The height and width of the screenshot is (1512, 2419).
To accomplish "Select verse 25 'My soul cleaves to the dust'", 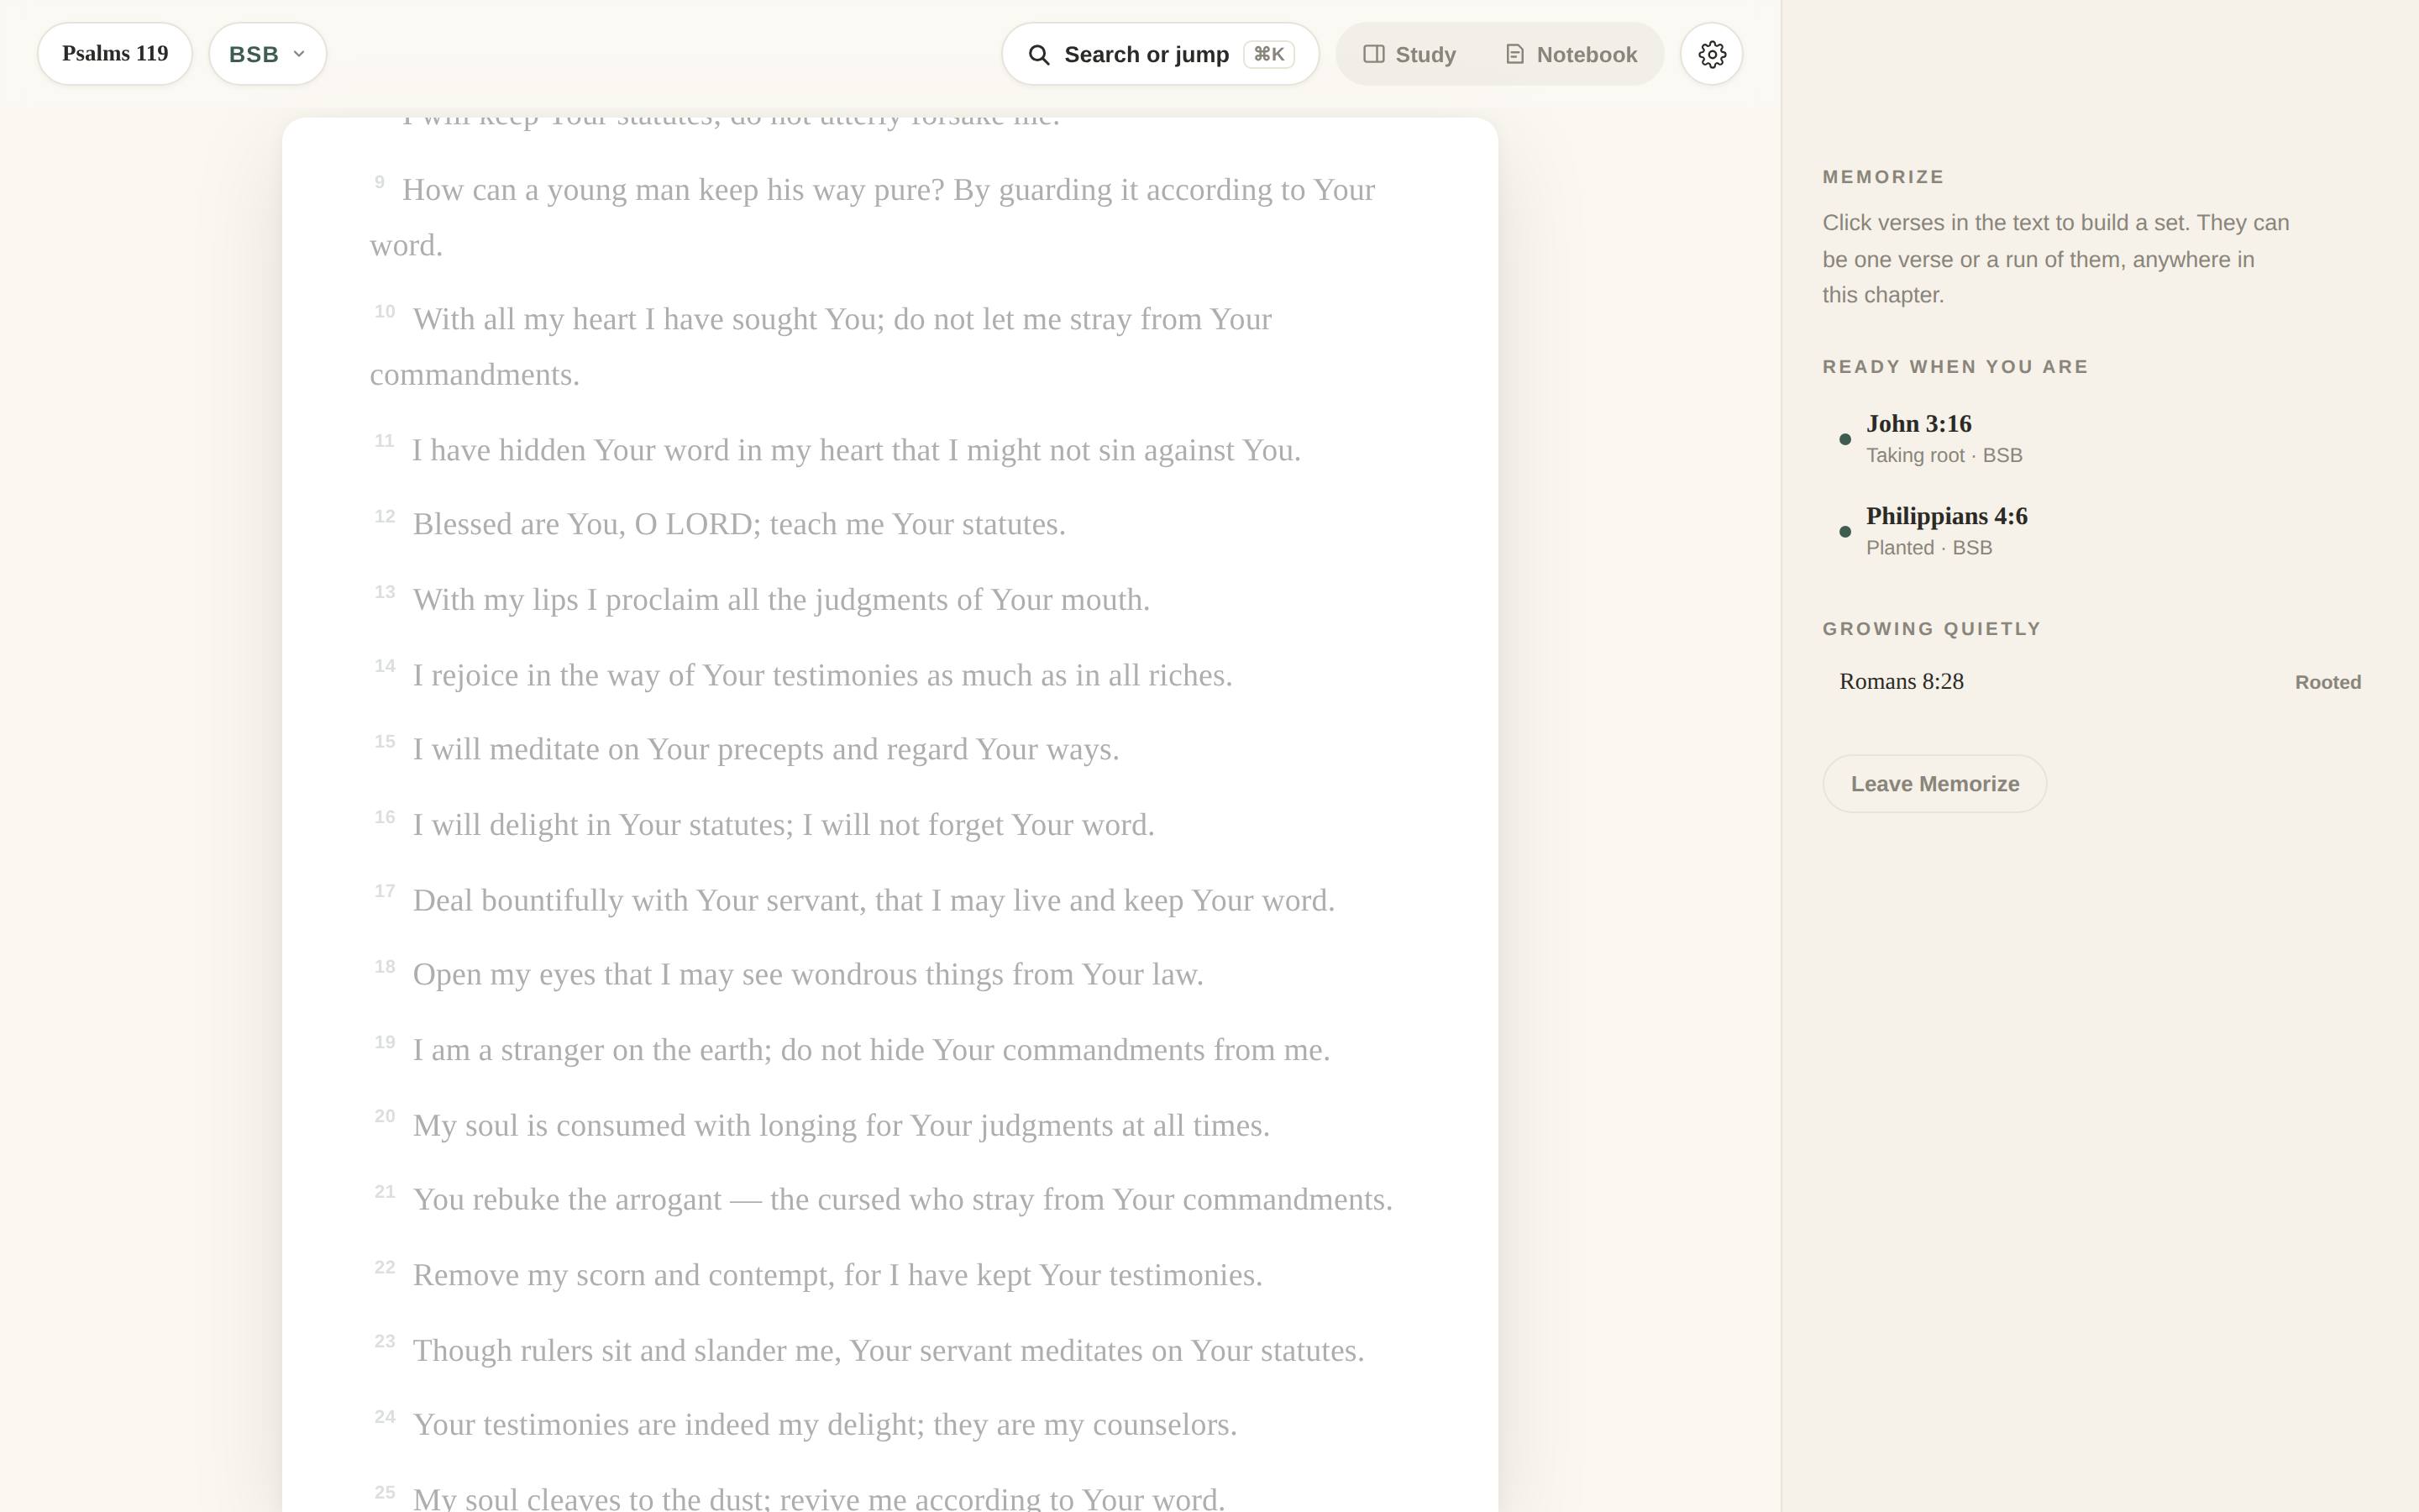I will pos(798,1498).
